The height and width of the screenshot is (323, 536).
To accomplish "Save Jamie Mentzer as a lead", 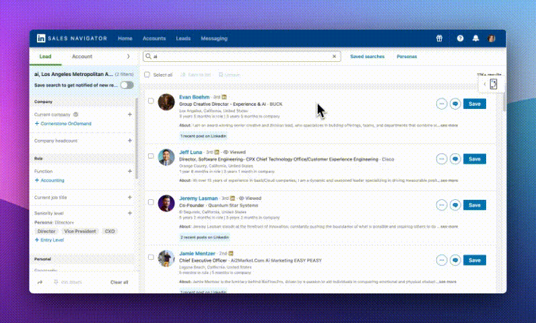I will tap(475, 260).
